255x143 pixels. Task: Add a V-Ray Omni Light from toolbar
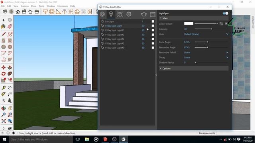coord(71,12)
